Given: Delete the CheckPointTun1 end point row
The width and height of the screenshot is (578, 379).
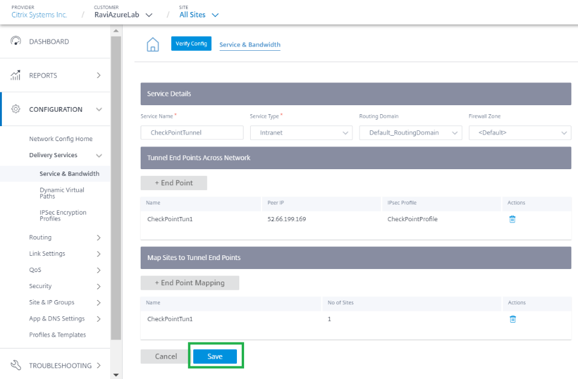Looking at the screenshot, I should pos(512,219).
